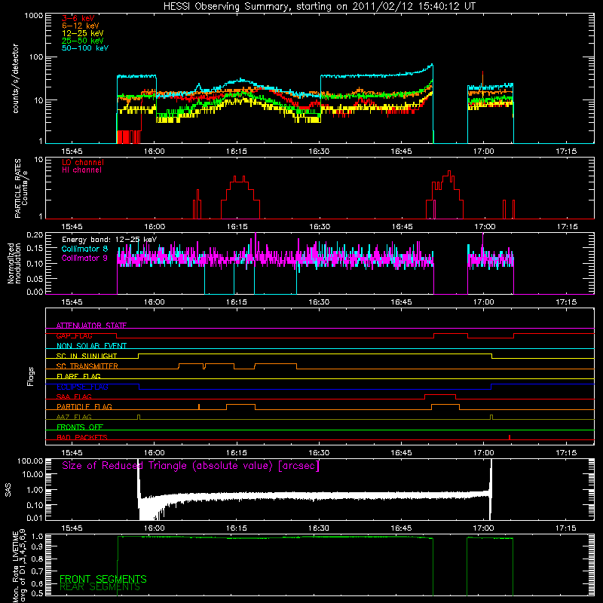Image resolution: width=603 pixels, height=603 pixels.
Task: Click the 15:45 tick label under the particle rates plot
Action: point(72,227)
